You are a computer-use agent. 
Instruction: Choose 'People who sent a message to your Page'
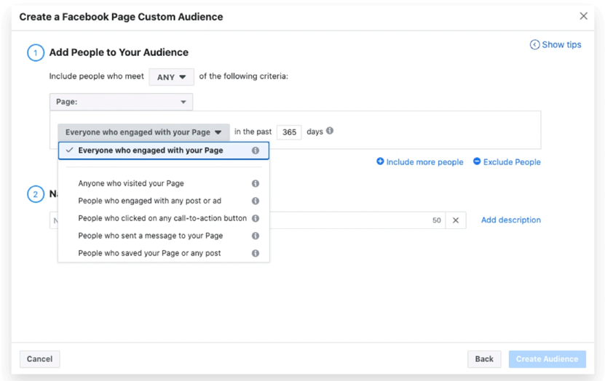tap(150, 236)
